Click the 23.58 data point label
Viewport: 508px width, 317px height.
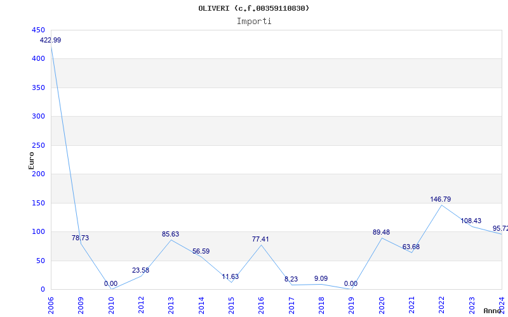(140, 270)
